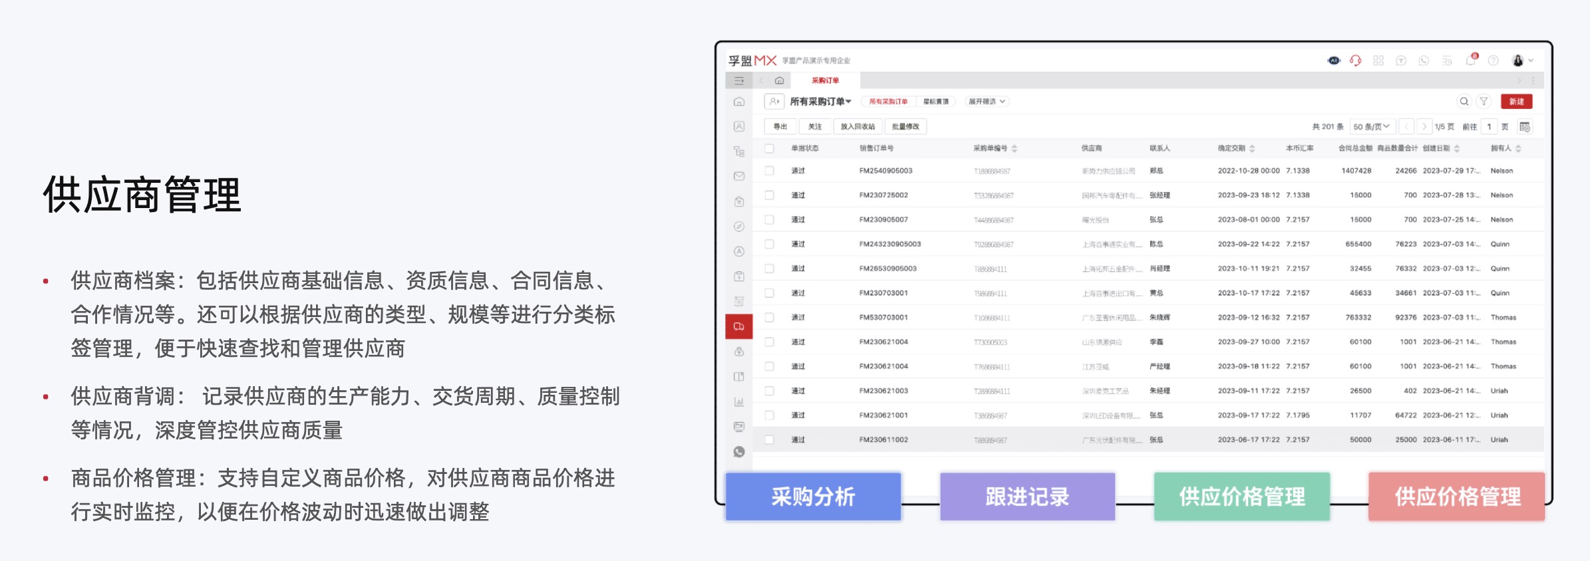Select the 星标置顶 filter tab
Viewport: 1590px width, 561px height.
[936, 102]
